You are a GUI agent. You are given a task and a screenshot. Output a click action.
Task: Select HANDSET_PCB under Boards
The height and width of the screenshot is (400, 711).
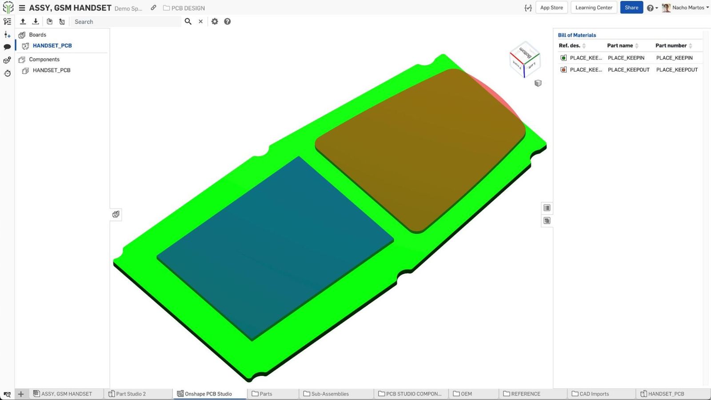click(x=52, y=45)
